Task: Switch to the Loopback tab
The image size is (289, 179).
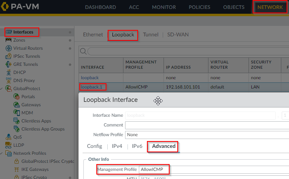Action: 123,35
